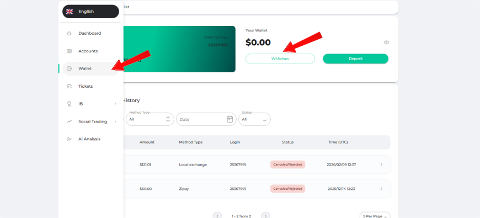
Task: Click the Wallet icon in sidebar
Action: tap(69, 68)
